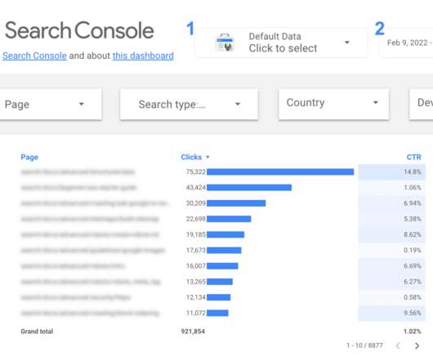Select the 22,698 clicks value
The height and width of the screenshot is (361, 433).
point(196,219)
